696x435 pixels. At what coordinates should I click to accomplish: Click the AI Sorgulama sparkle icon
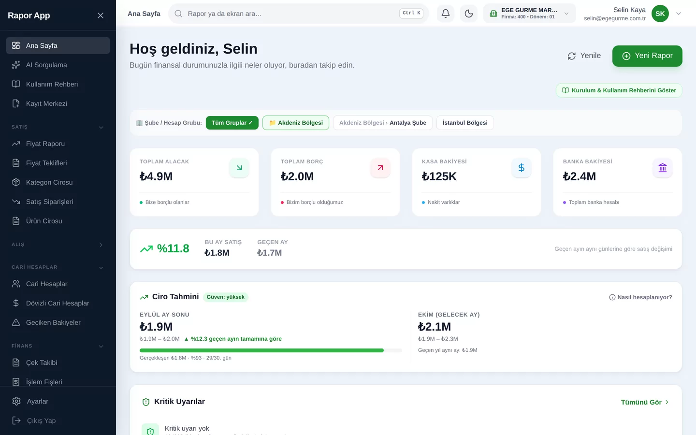(x=16, y=65)
